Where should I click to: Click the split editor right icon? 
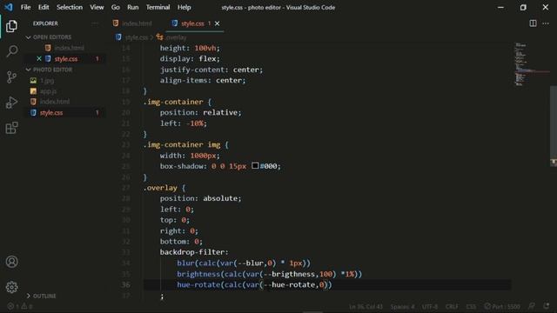coord(533,23)
